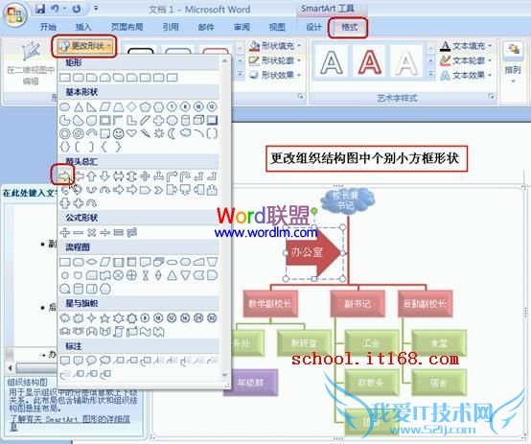This screenshot has width=531, height=444.
Task: Choose the oval basic shape
Action: [x=64, y=107]
